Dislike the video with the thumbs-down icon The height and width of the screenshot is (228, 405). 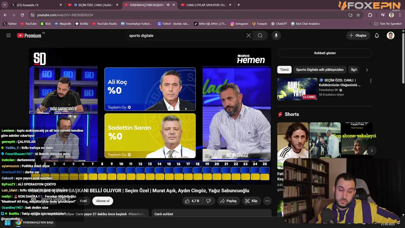pos(209,201)
